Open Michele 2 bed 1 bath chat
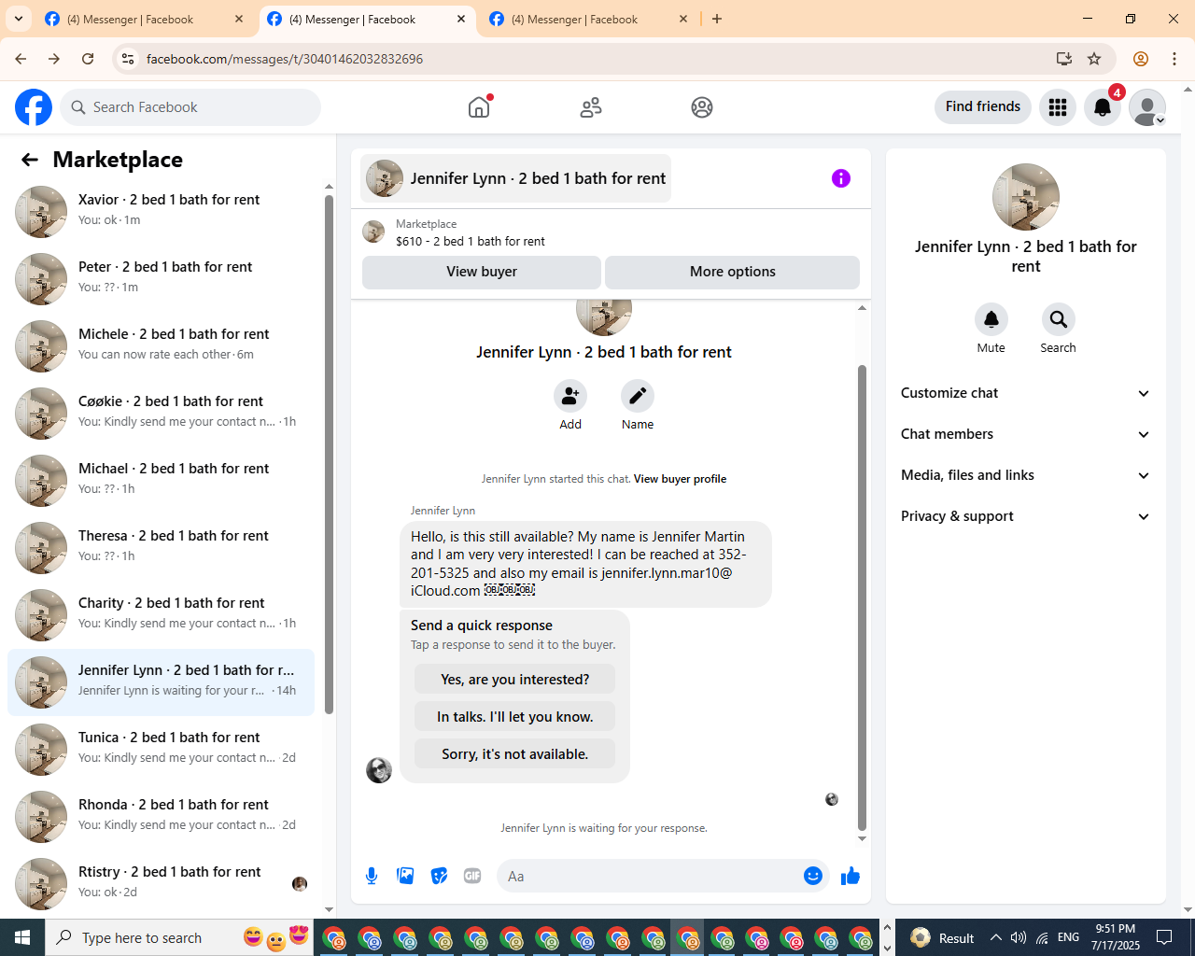 162,346
